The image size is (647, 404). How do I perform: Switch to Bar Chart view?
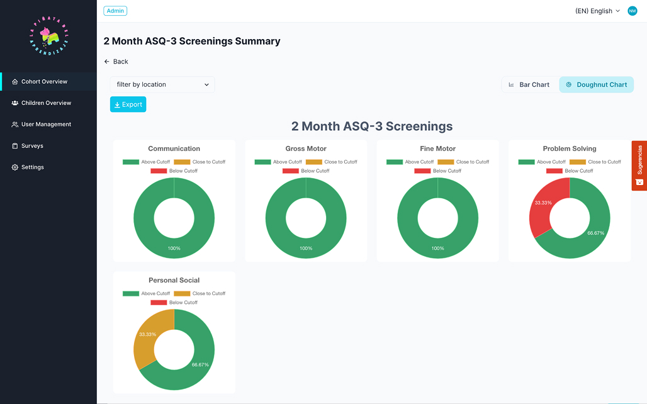[529, 84]
